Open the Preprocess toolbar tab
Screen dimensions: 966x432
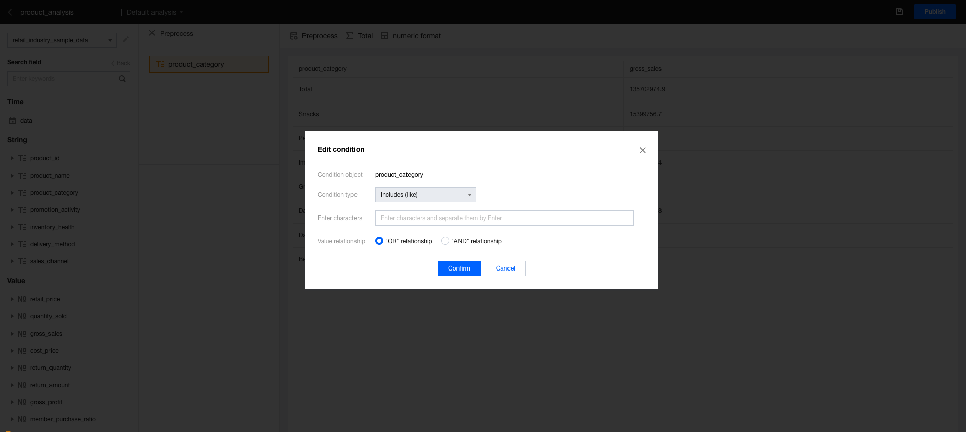[314, 36]
